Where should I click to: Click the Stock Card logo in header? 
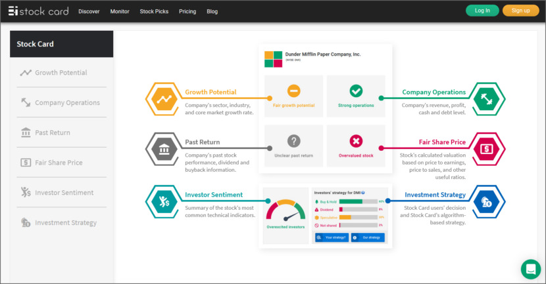click(38, 11)
